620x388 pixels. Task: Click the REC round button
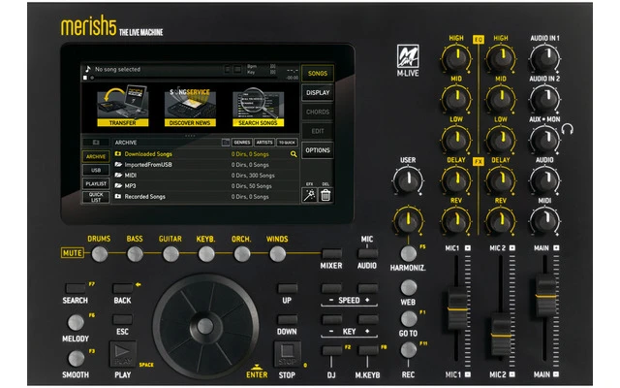tap(409, 350)
